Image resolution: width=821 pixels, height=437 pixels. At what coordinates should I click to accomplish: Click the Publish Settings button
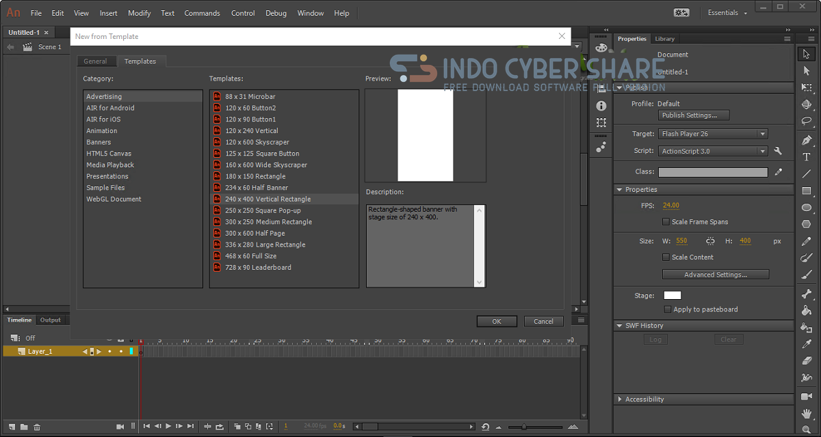point(694,115)
